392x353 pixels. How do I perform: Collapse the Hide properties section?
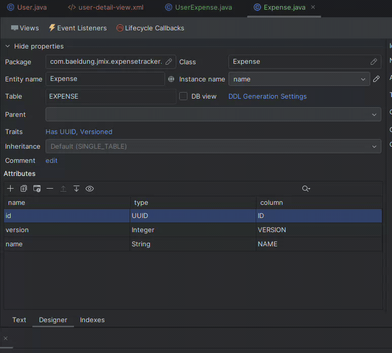click(8, 46)
